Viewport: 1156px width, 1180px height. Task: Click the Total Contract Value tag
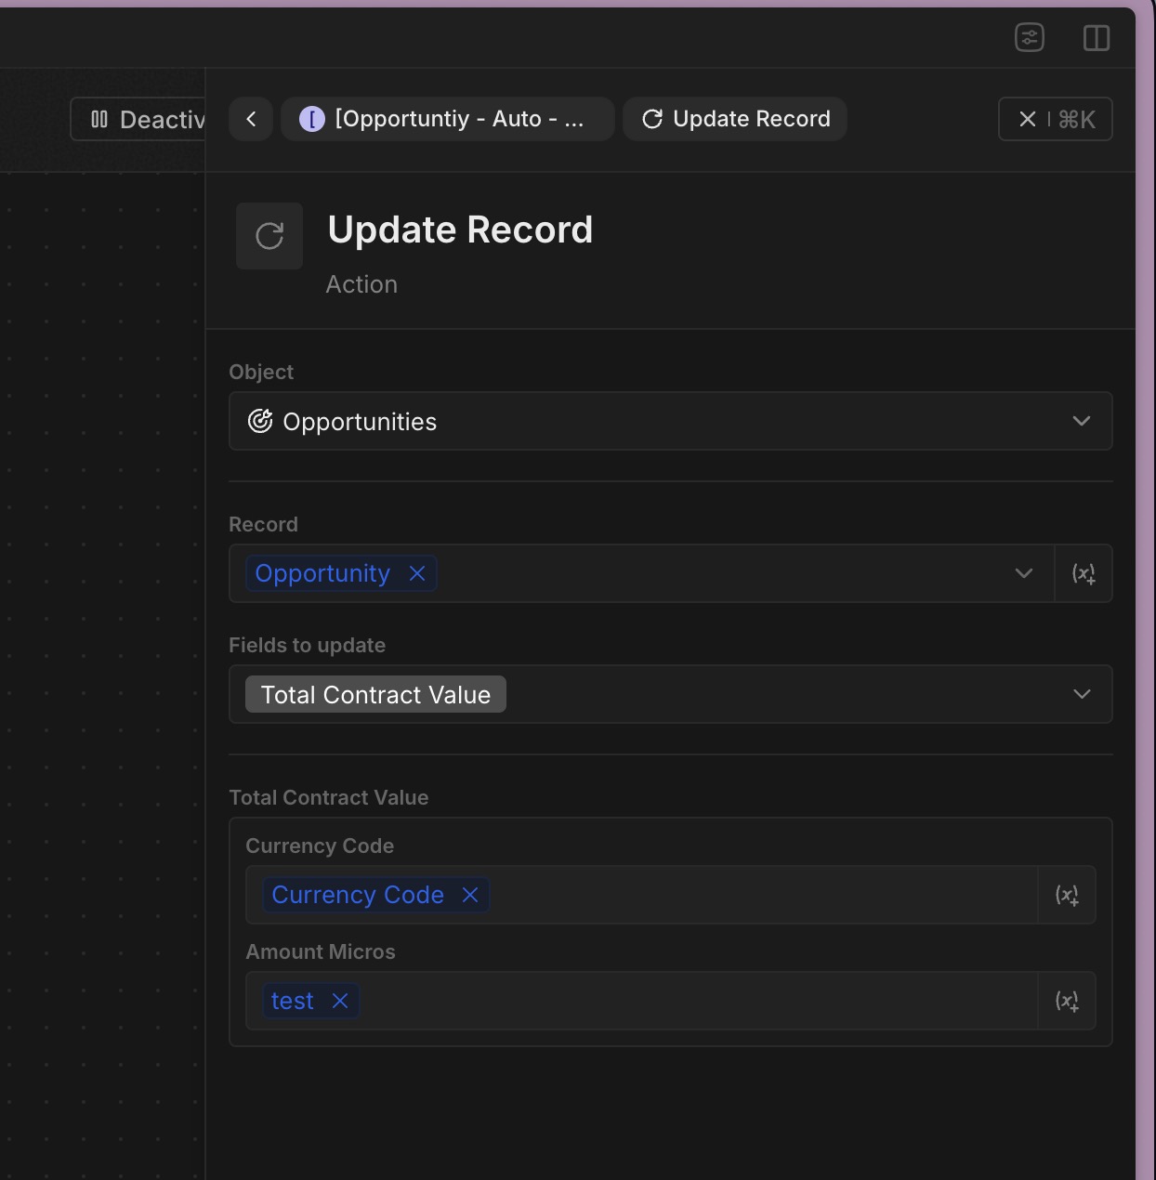(375, 694)
